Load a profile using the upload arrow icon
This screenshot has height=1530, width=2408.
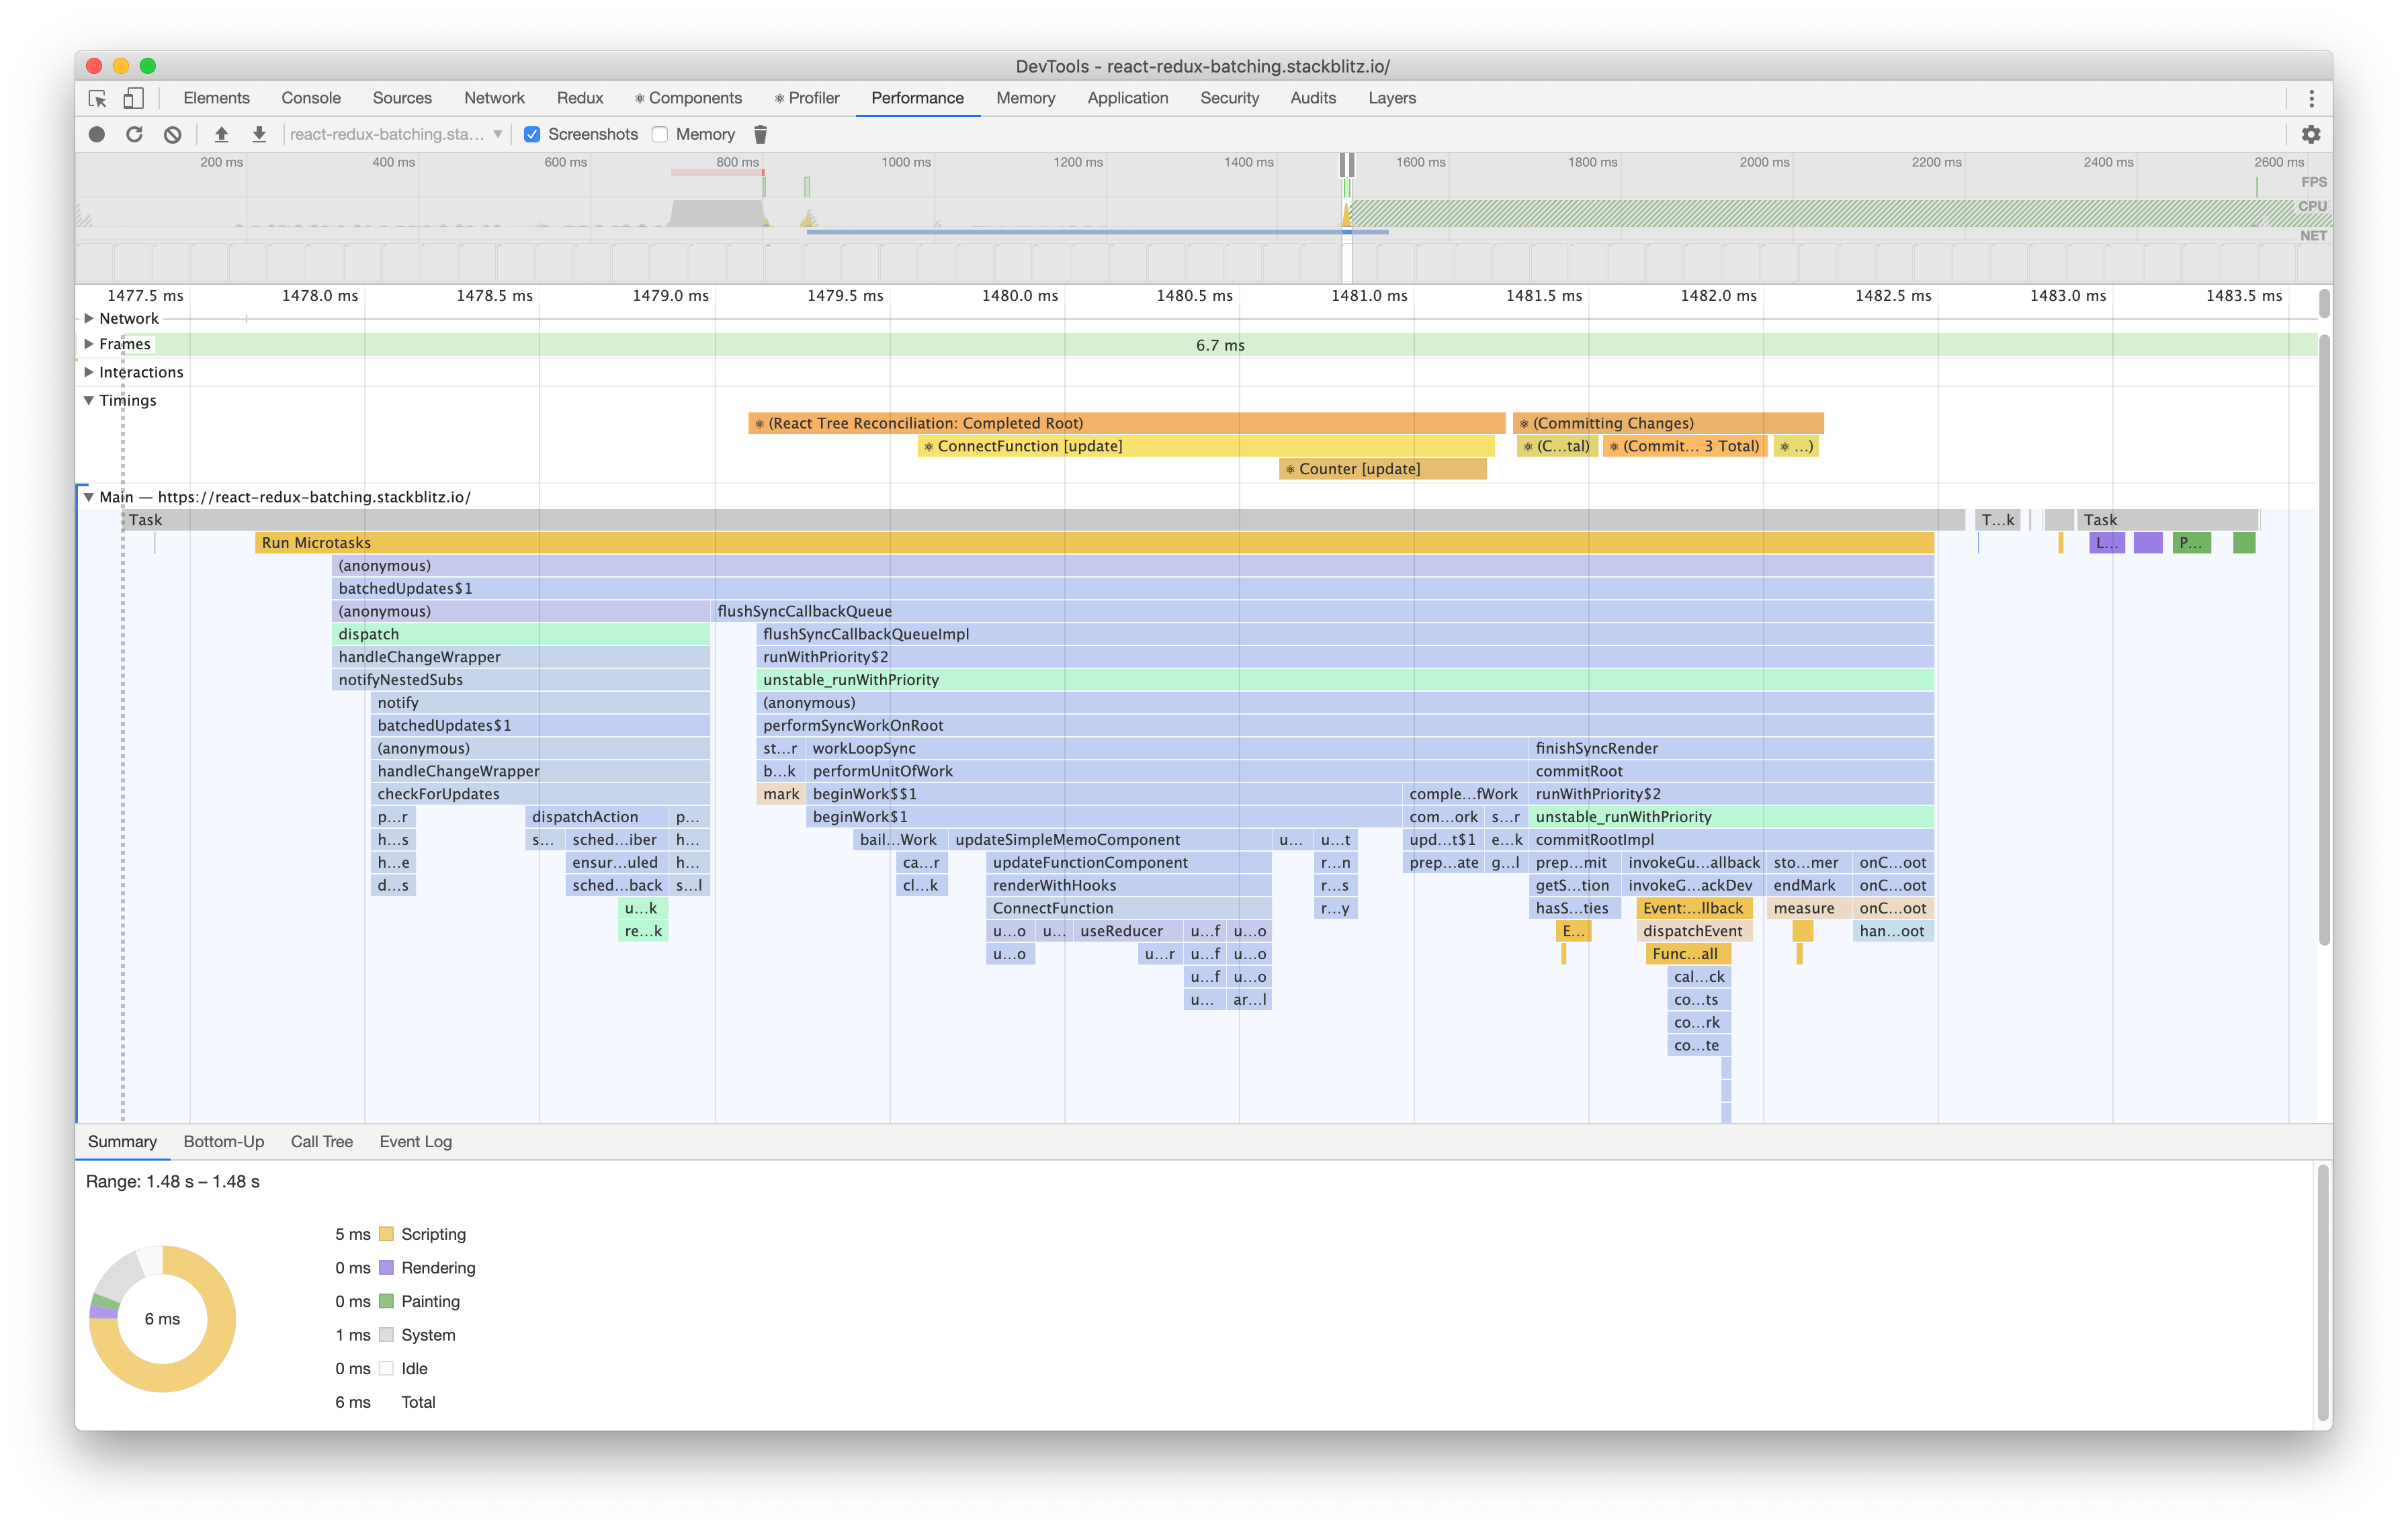[221, 134]
